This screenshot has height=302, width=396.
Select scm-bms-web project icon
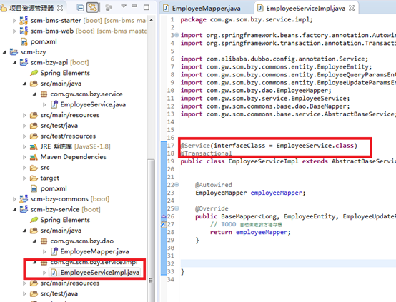coord(24,31)
